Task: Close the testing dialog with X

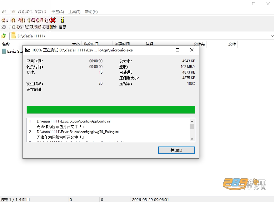Action: pos(192,50)
